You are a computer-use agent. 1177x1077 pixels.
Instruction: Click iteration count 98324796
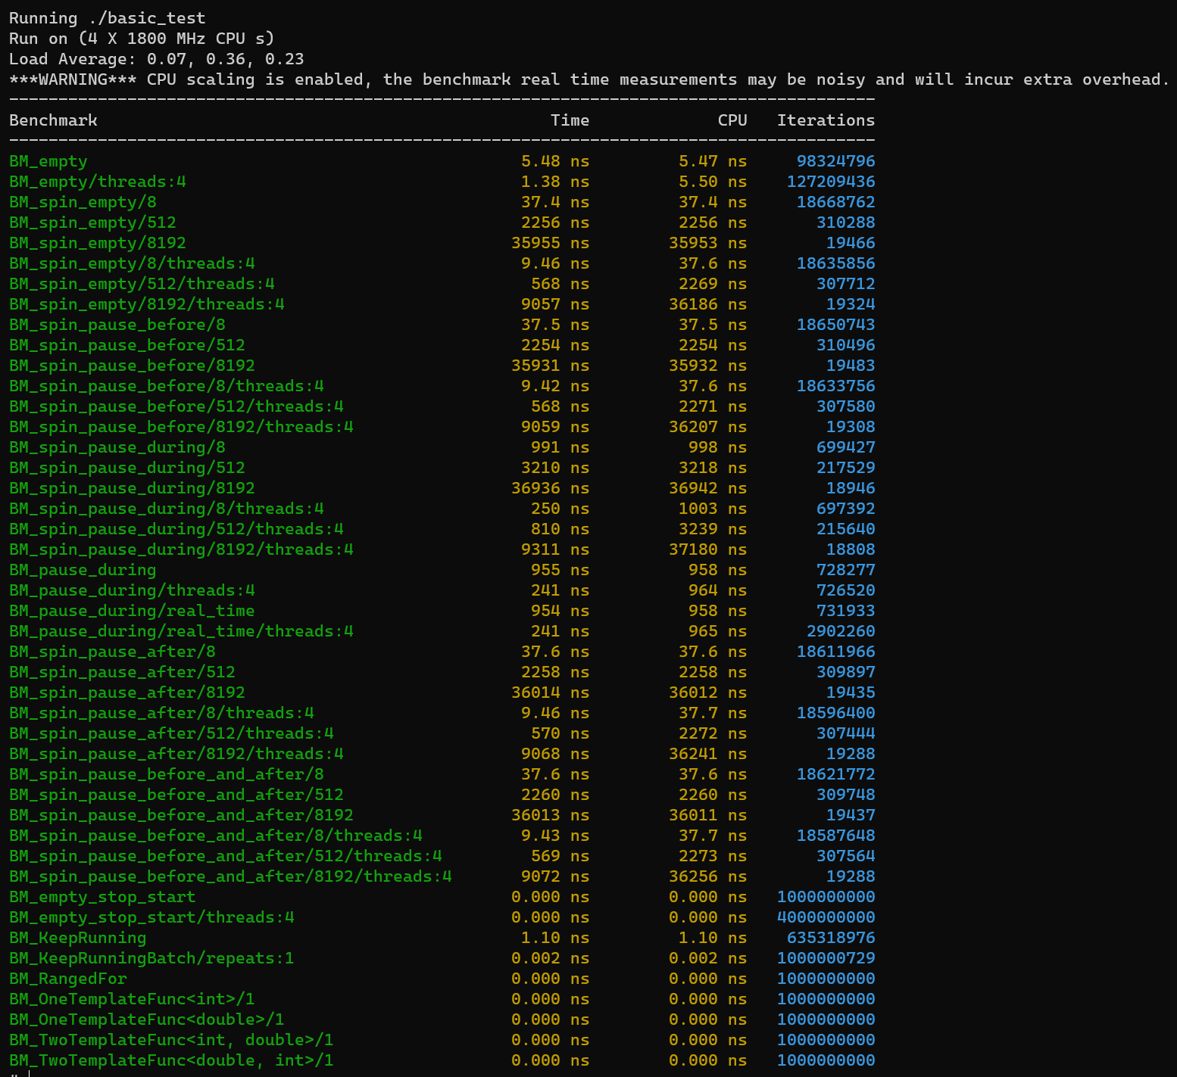[x=835, y=161]
